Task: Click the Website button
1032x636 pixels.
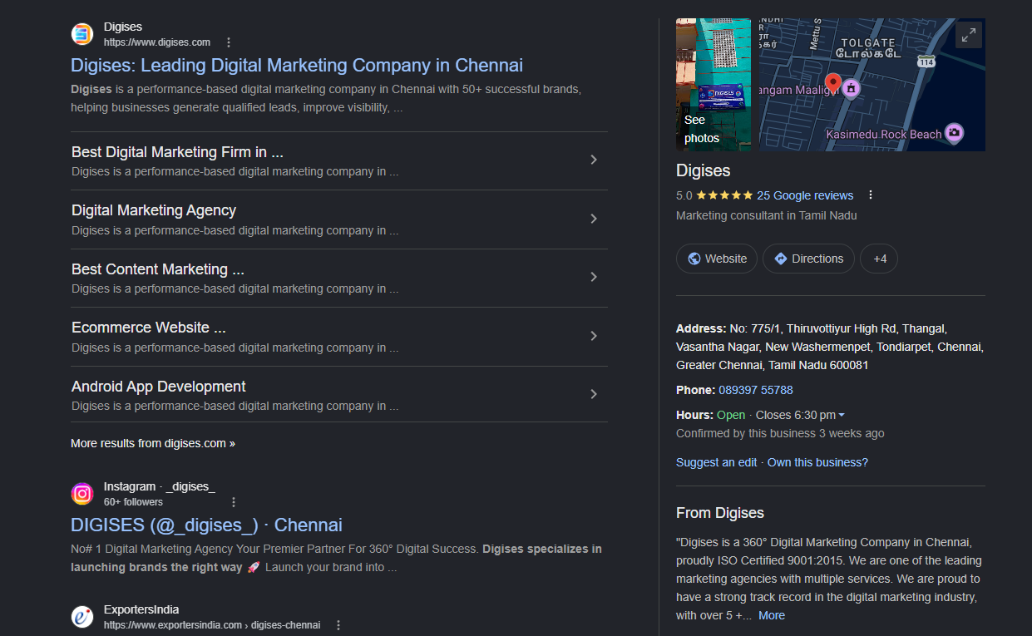Action: (x=717, y=259)
